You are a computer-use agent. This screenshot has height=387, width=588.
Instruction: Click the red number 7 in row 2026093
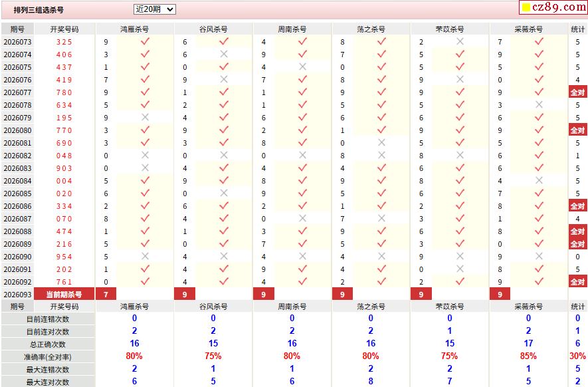(x=106, y=294)
